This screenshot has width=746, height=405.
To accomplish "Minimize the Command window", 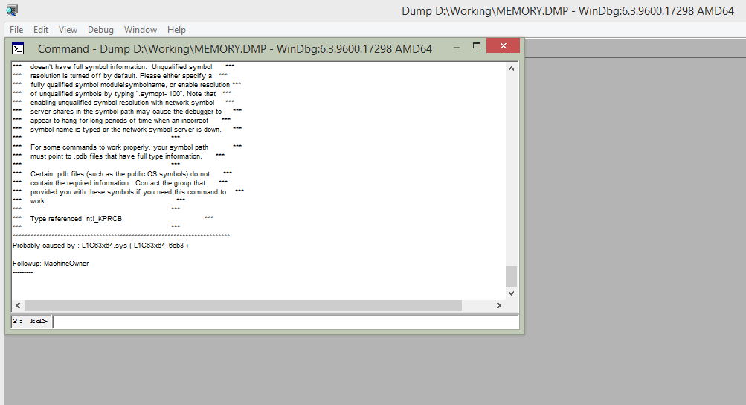I will coord(457,47).
